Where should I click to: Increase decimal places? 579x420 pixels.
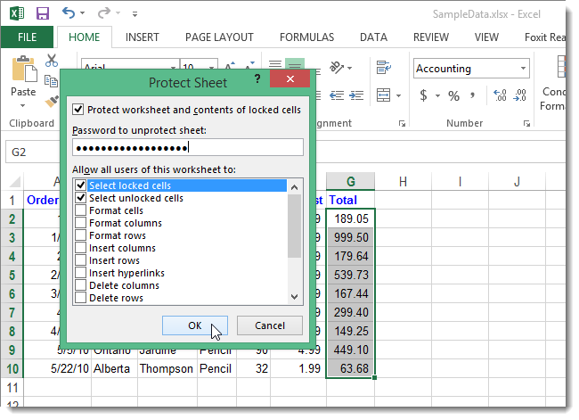(500, 95)
